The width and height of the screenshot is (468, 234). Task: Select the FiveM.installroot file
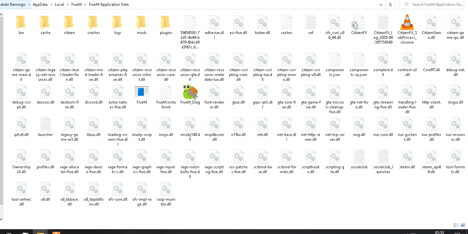tap(166, 97)
